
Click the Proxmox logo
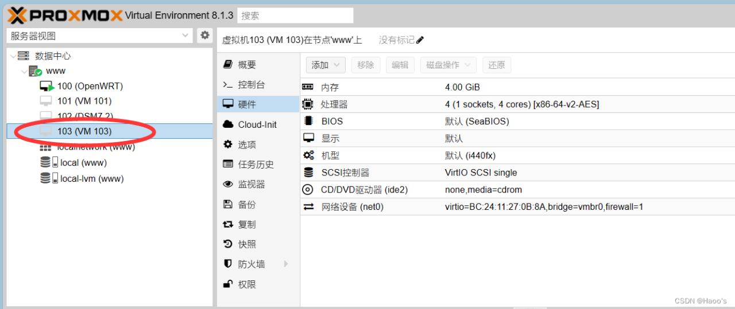point(65,15)
